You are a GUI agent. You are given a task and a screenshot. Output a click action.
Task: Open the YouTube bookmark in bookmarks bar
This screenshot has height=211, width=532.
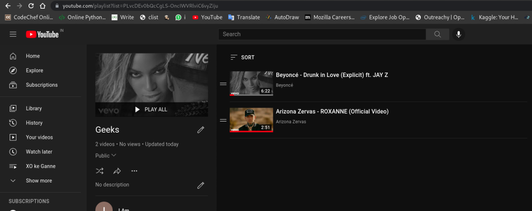[207, 17]
